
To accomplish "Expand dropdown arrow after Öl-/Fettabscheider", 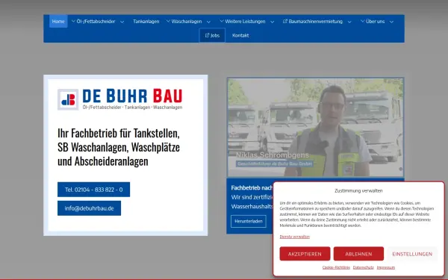I will (x=122, y=22).
